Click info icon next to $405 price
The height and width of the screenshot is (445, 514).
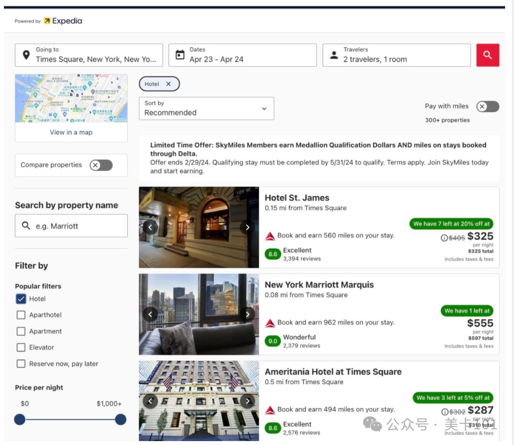(x=444, y=238)
